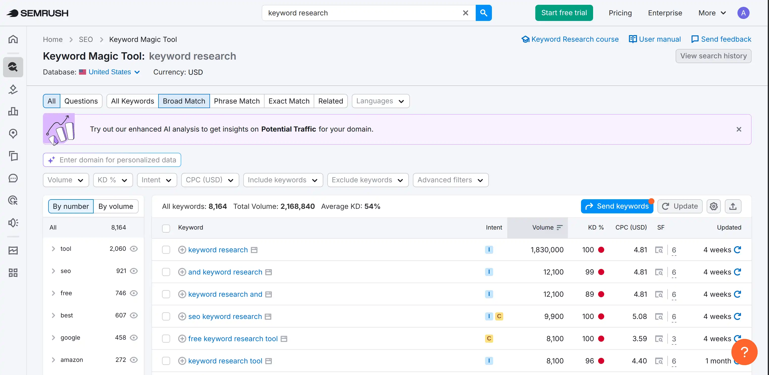This screenshot has width=769, height=375.
Task: Open the chat bubble icon in the sidebar
Action: coord(13,178)
